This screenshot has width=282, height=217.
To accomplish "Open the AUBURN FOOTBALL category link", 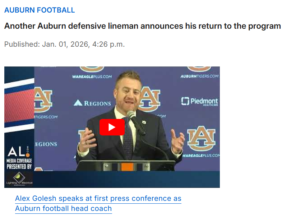I will 40,10.
